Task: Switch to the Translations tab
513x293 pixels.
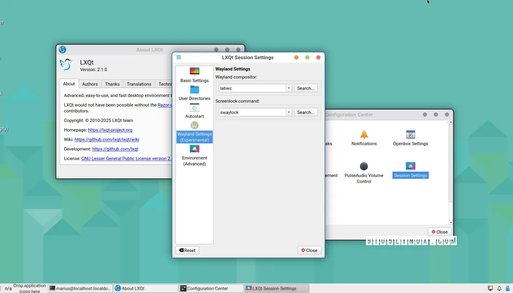Action: 139,84
